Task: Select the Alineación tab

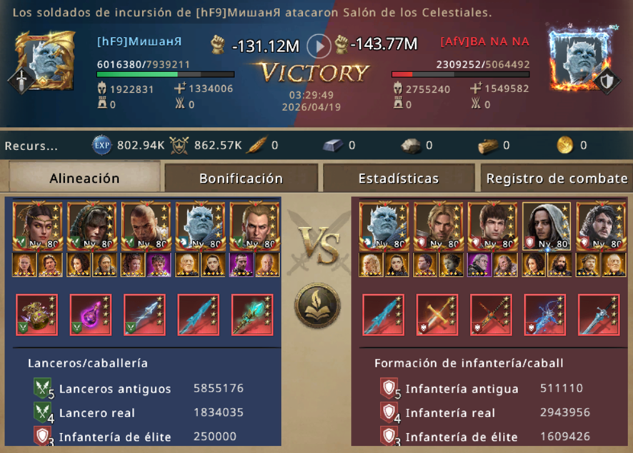Action: [x=84, y=178]
